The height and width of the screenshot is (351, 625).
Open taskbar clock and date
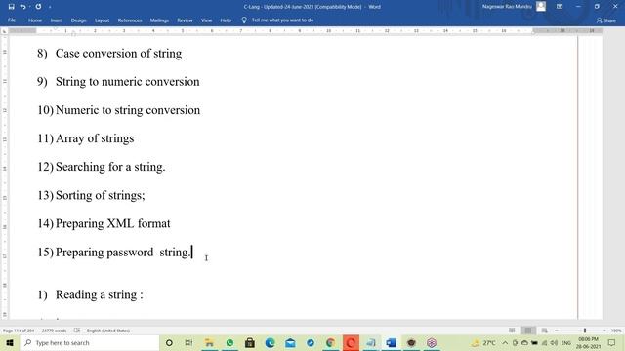click(588, 342)
